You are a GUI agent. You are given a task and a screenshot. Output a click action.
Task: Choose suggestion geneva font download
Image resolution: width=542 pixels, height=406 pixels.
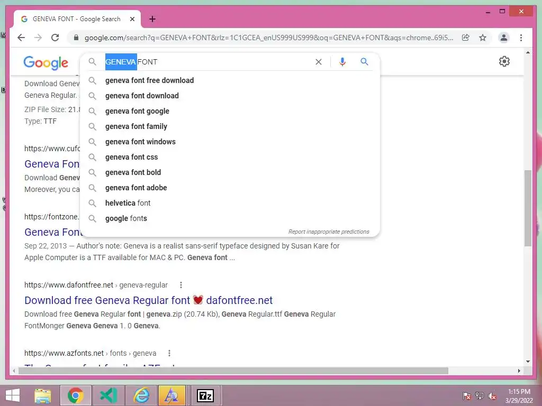(230, 96)
